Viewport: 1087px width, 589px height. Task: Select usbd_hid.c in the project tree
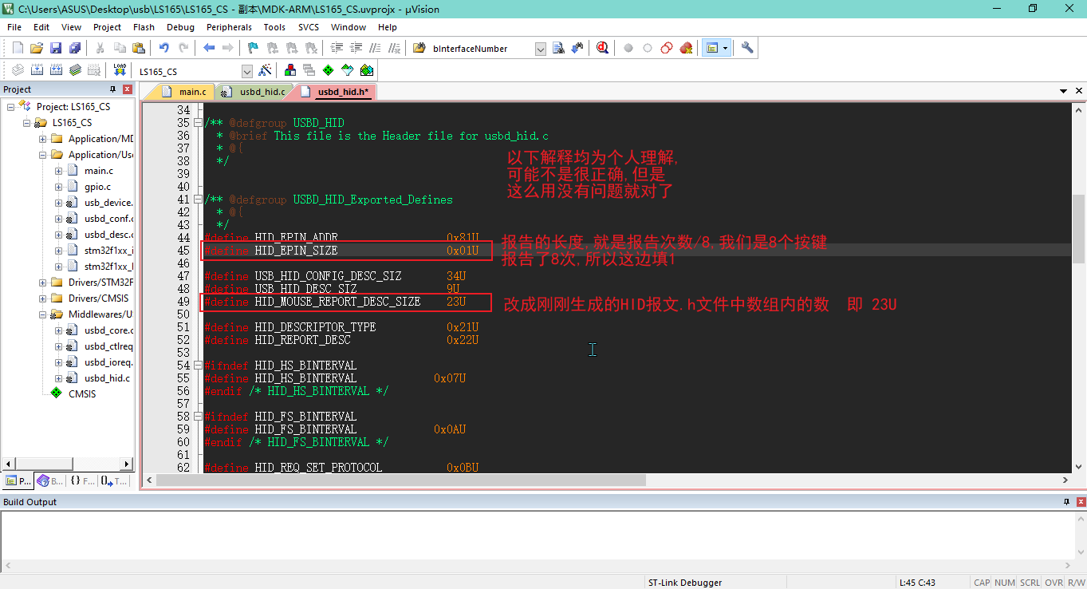pyautogui.click(x=107, y=378)
